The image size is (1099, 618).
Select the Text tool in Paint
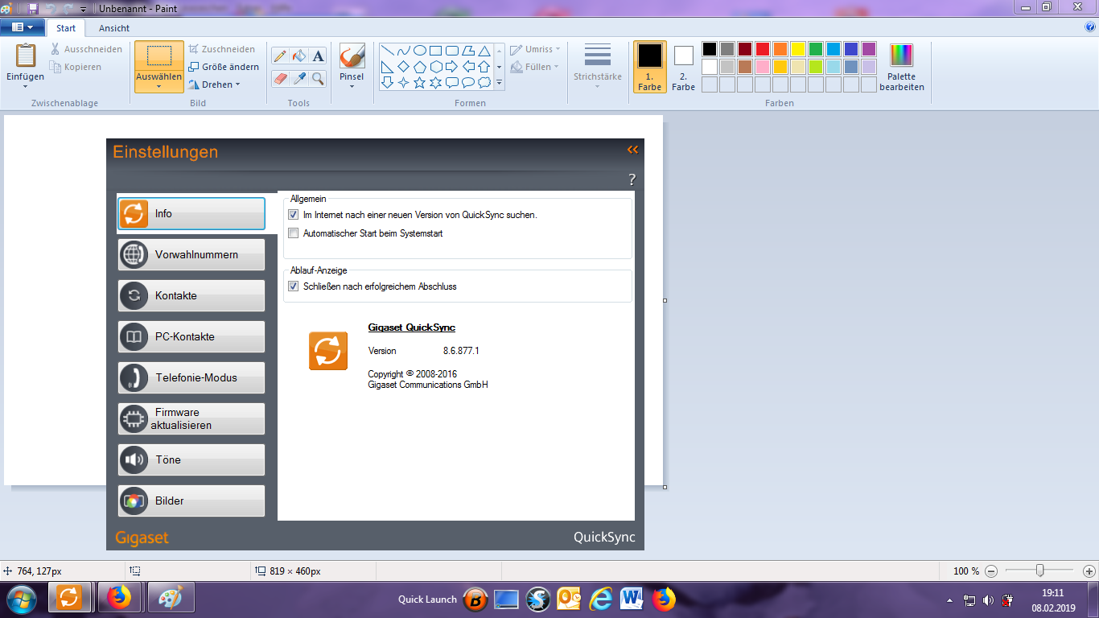(x=319, y=56)
